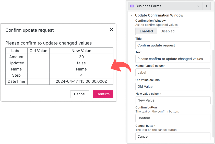Click the Old Value table column header

tap(38, 51)
